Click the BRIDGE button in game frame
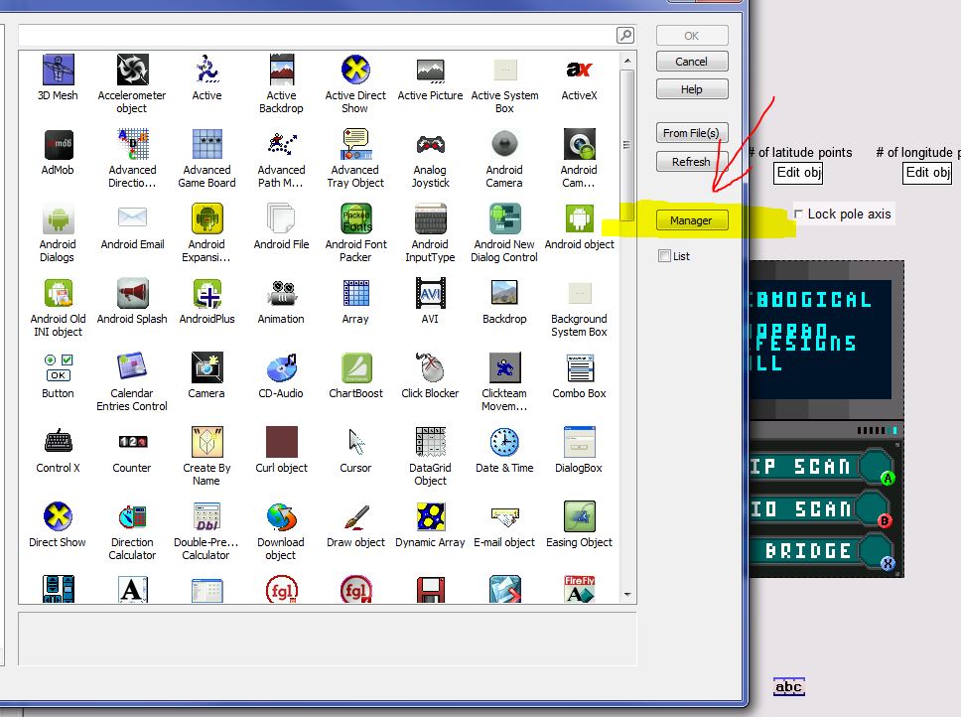Viewport: 961px width, 717px height. point(821,551)
